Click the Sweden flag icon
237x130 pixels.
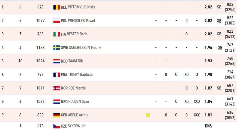pos(57,48)
